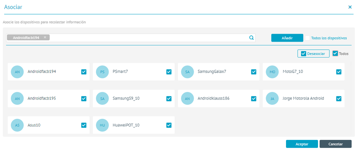Remove the Androidfacb194 search tag
The image size is (358, 153).
pos(45,37)
